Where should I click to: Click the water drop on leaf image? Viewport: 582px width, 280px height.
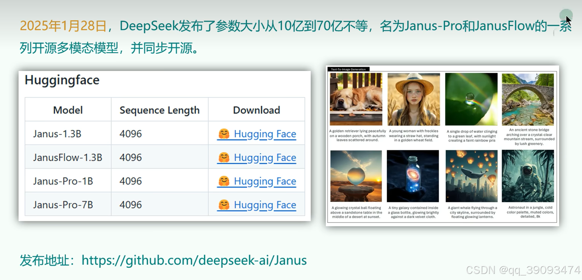pos(471,99)
